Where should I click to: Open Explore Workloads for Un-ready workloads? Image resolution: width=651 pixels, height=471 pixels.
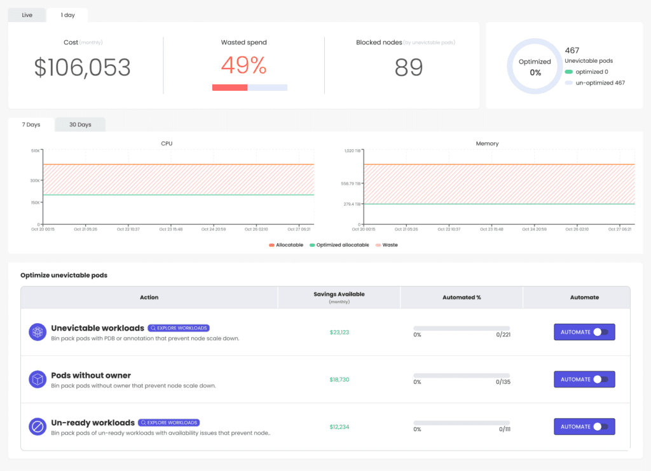pos(169,423)
